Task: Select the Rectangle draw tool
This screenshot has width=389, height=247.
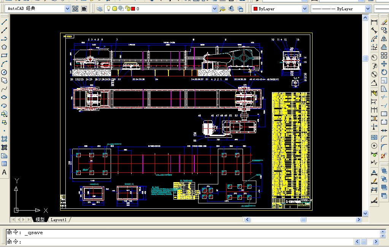Action: pos(4,55)
